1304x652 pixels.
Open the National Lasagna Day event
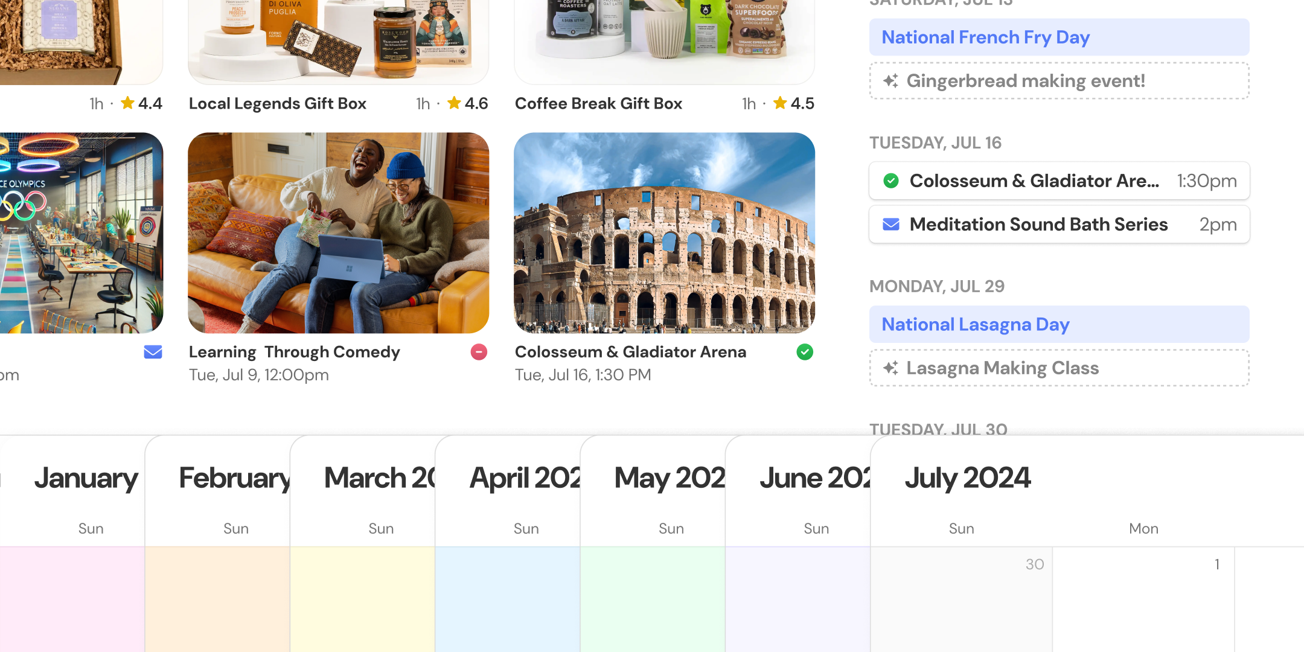[x=1059, y=325]
